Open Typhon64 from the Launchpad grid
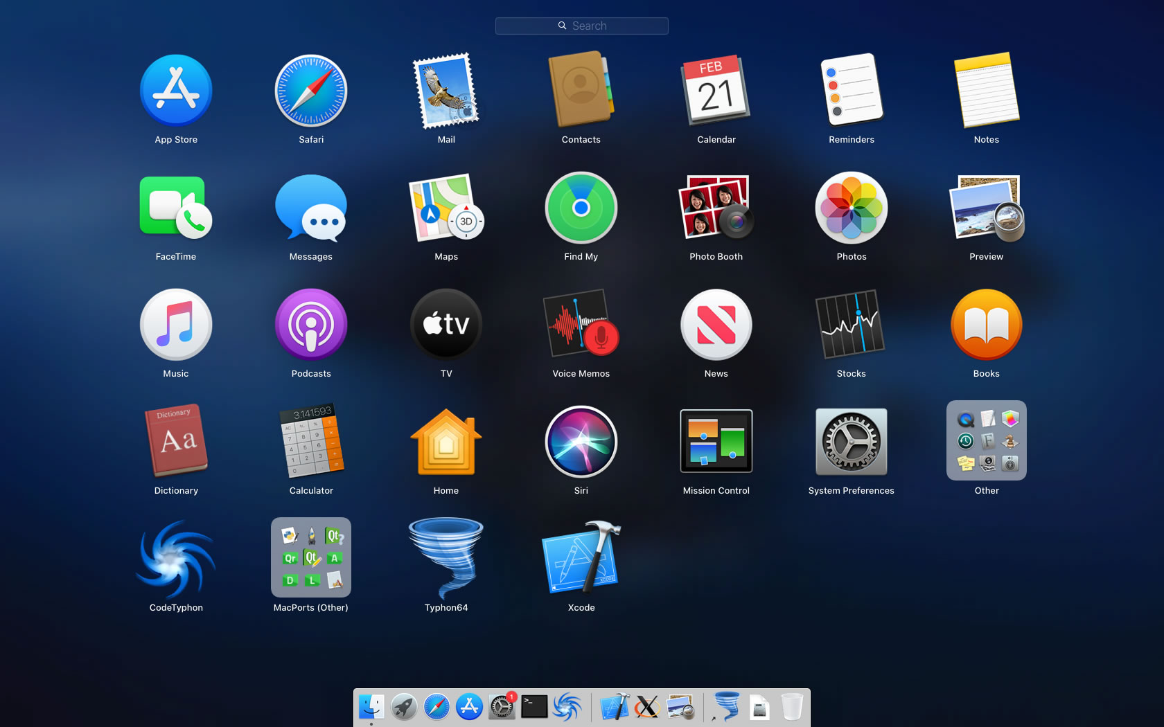1164x727 pixels. pyautogui.click(x=446, y=558)
